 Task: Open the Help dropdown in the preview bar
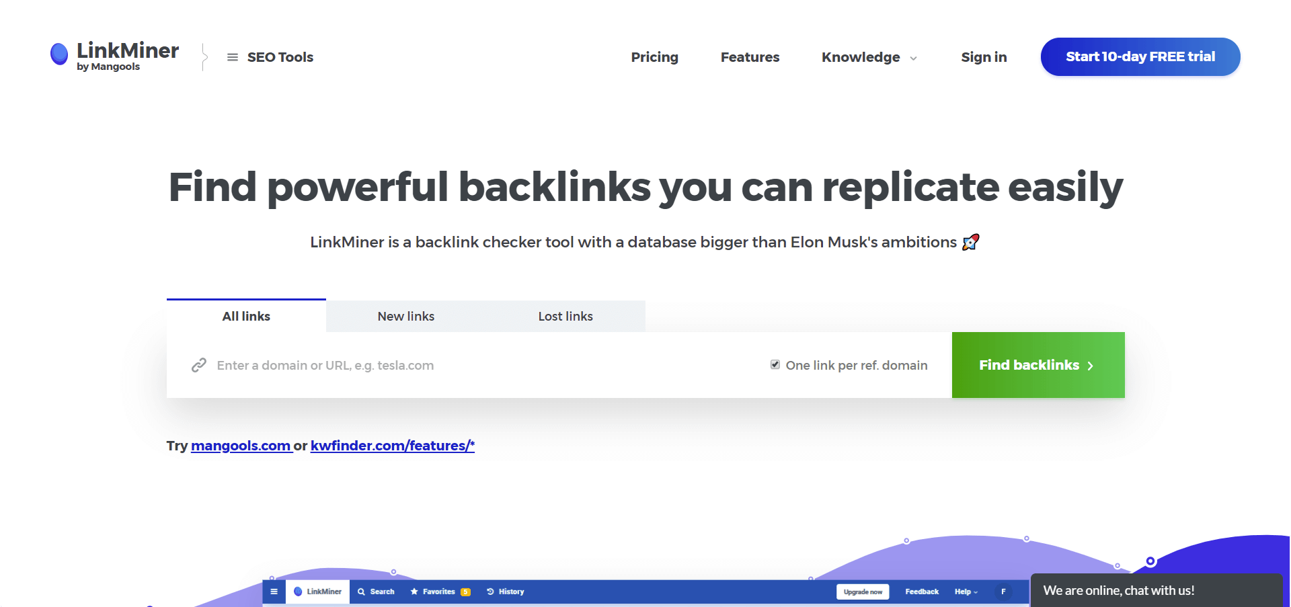(966, 592)
